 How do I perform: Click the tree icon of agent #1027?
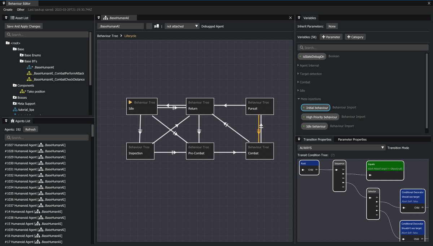coord(41,145)
